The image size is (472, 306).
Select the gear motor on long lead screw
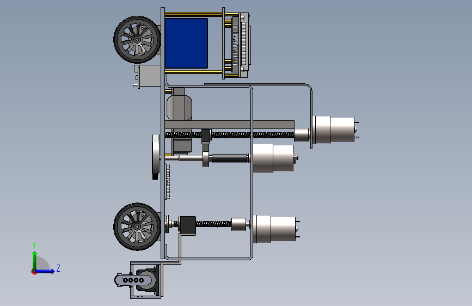(x=335, y=130)
